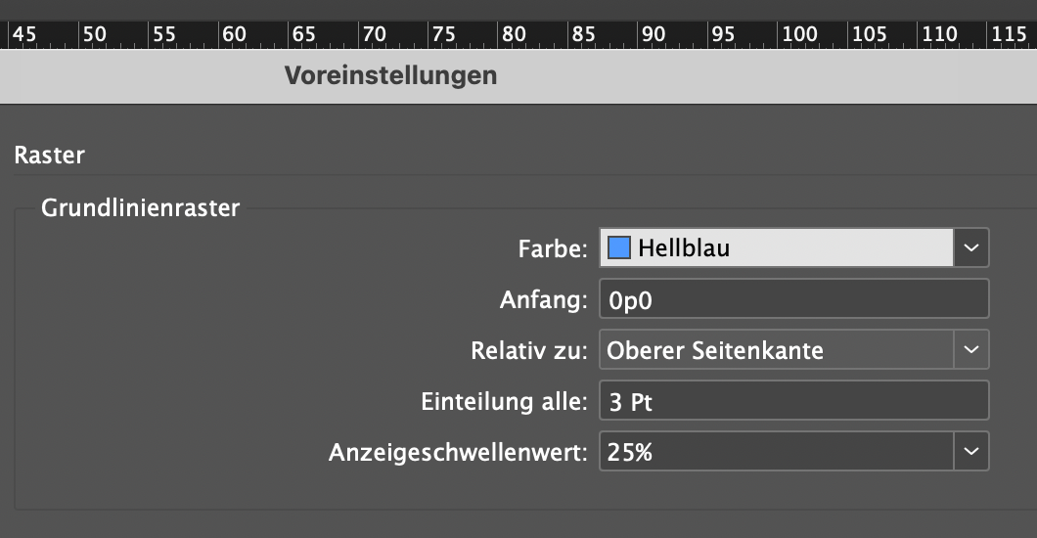
Task: Open the Farbe dropdown chevron
Action: click(970, 247)
